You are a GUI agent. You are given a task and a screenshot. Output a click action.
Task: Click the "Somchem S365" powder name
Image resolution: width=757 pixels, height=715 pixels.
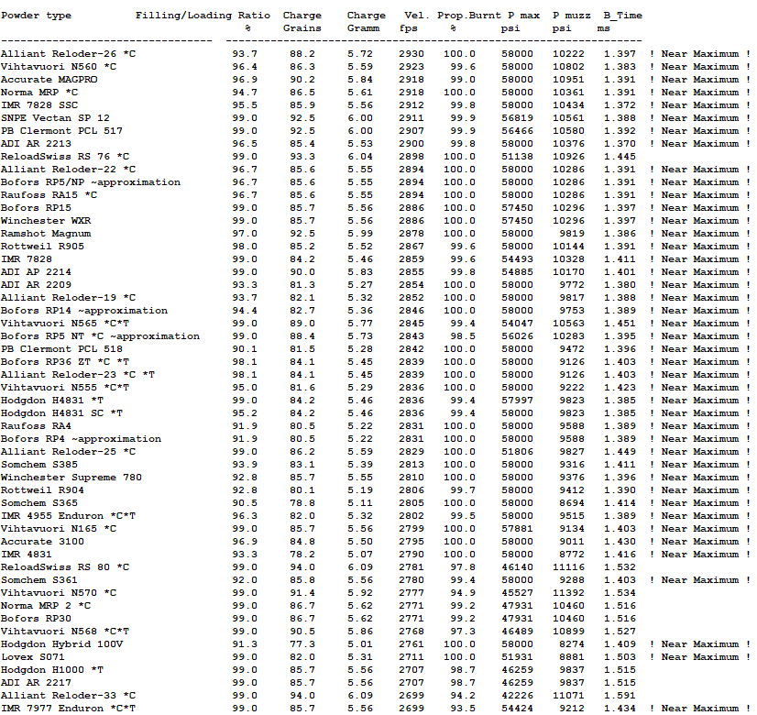(x=39, y=503)
